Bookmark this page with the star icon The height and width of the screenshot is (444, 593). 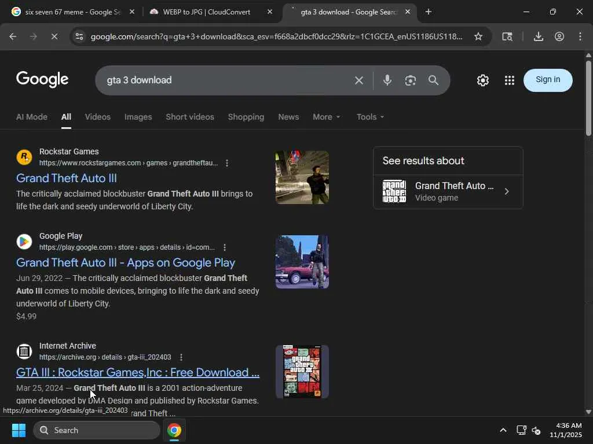478,36
